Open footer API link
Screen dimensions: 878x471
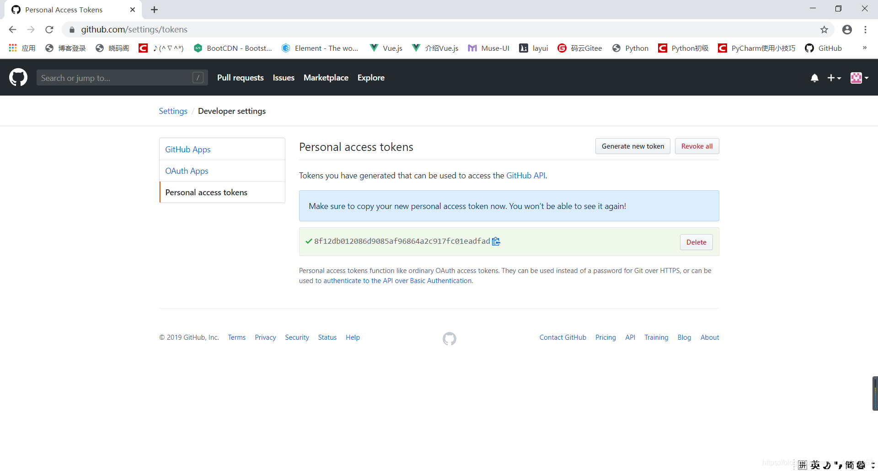(630, 337)
